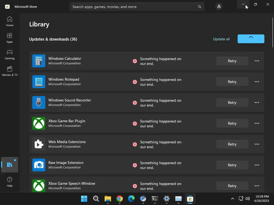This screenshot has width=274, height=205.
Task: Open taskbar Search
Action: (x=96, y=199)
